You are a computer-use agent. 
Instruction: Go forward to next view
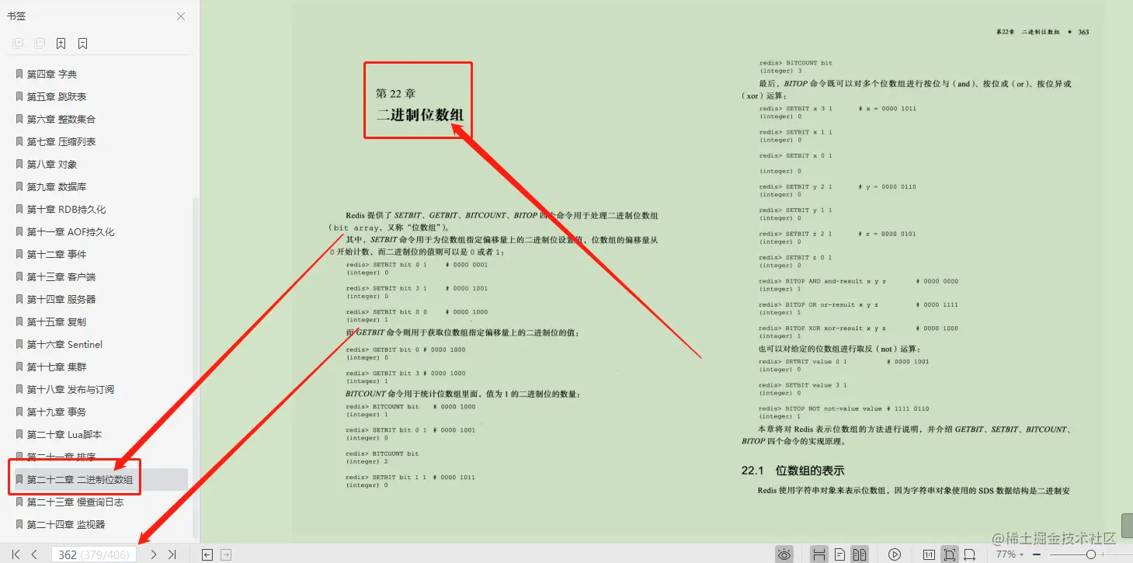click(x=226, y=554)
